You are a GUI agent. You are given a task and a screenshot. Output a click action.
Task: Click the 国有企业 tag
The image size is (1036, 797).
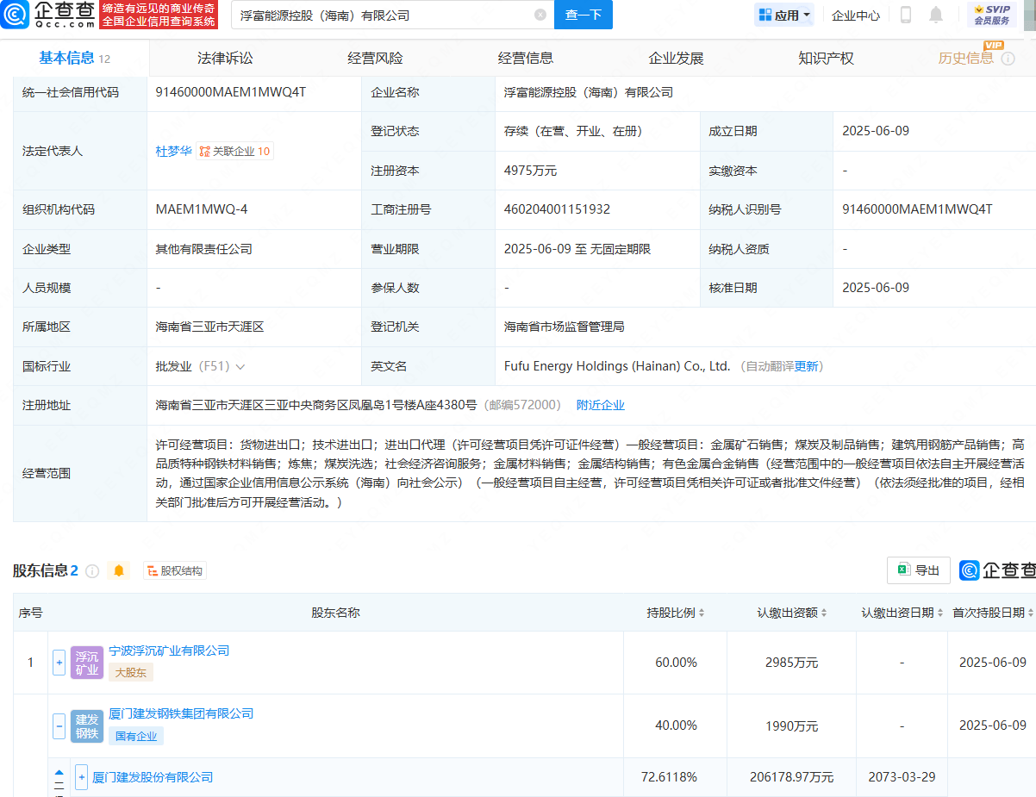pos(136,736)
